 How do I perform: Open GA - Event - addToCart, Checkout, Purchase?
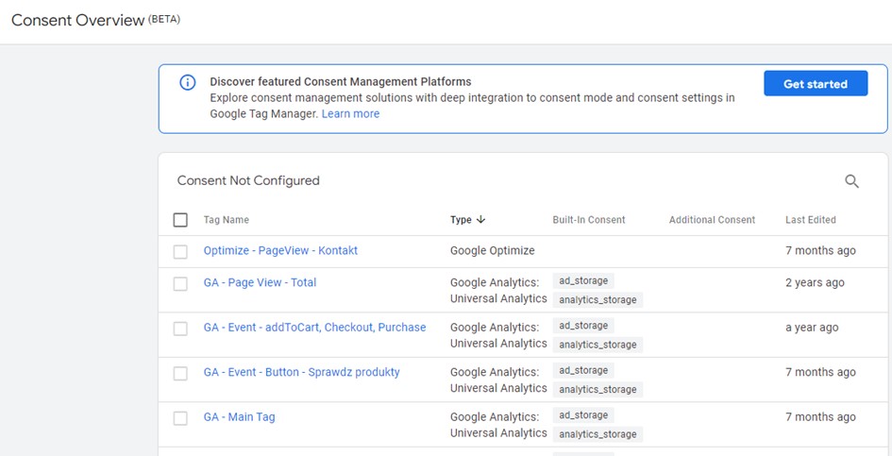pos(314,328)
